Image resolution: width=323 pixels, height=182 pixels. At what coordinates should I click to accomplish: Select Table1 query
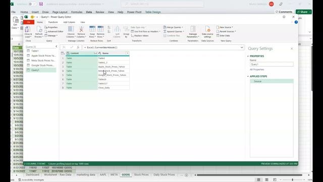[x=41, y=51]
